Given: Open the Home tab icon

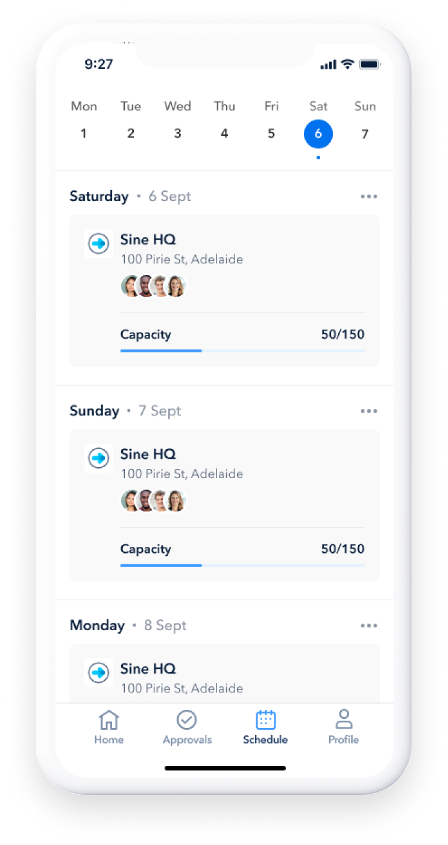Looking at the screenshot, I should pyautogui.click(x=109, y=719).
